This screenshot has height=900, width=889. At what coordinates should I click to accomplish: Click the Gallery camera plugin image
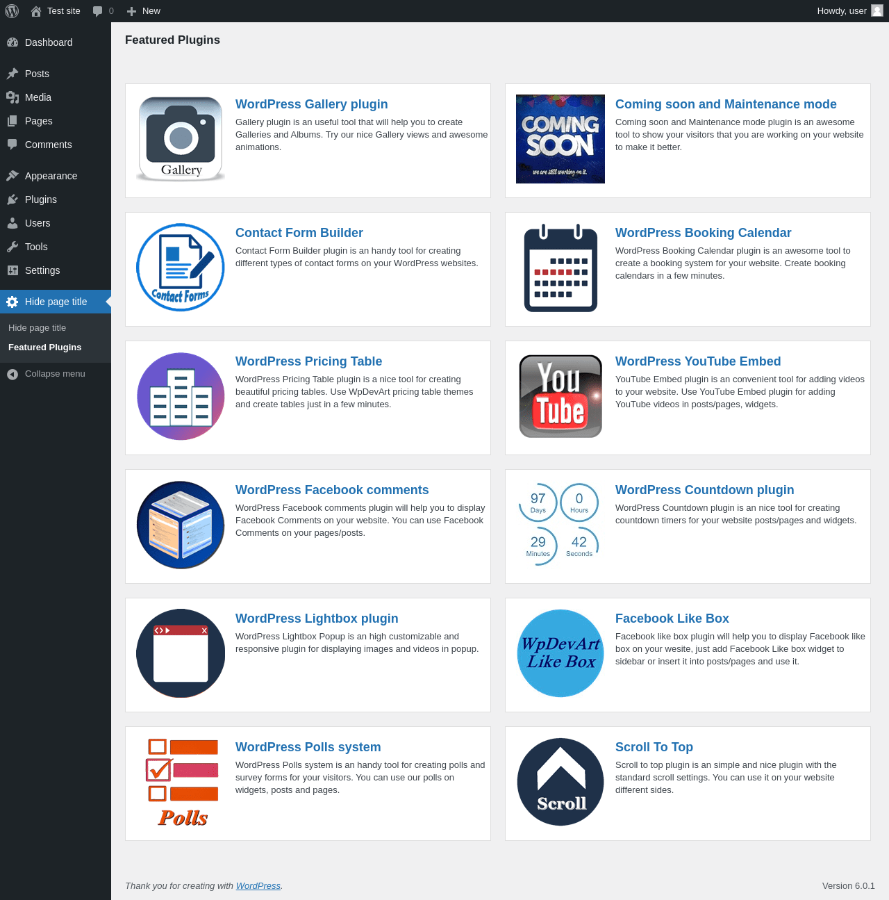coord(181,139)
